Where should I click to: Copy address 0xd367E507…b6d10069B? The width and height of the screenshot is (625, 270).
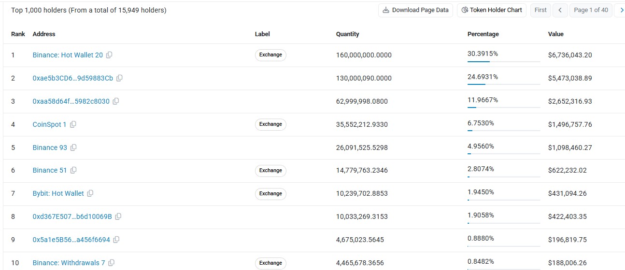pos(118,216)
